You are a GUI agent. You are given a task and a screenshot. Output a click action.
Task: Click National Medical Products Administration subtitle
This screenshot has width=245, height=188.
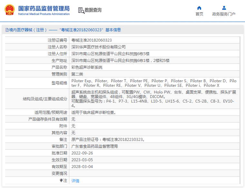point(44,14)
